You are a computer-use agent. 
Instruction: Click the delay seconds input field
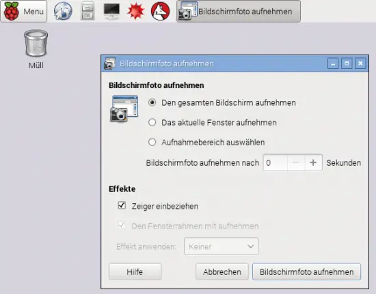click(x=276, y=162)
